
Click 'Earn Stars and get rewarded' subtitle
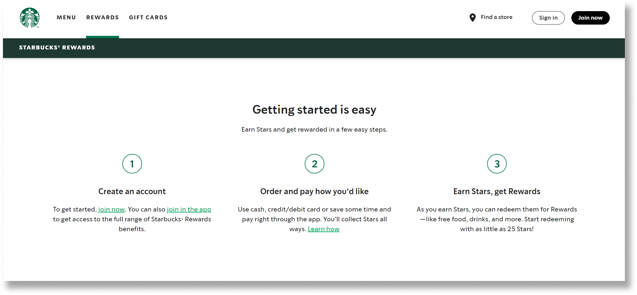click(314, 129)
